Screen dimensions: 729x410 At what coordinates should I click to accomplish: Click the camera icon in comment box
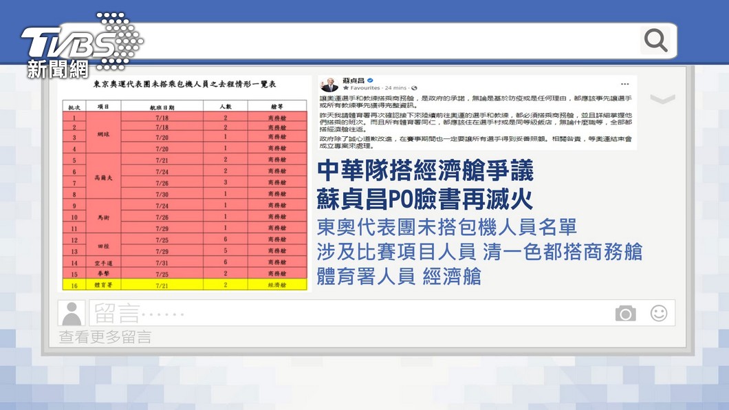click(625, 313)
